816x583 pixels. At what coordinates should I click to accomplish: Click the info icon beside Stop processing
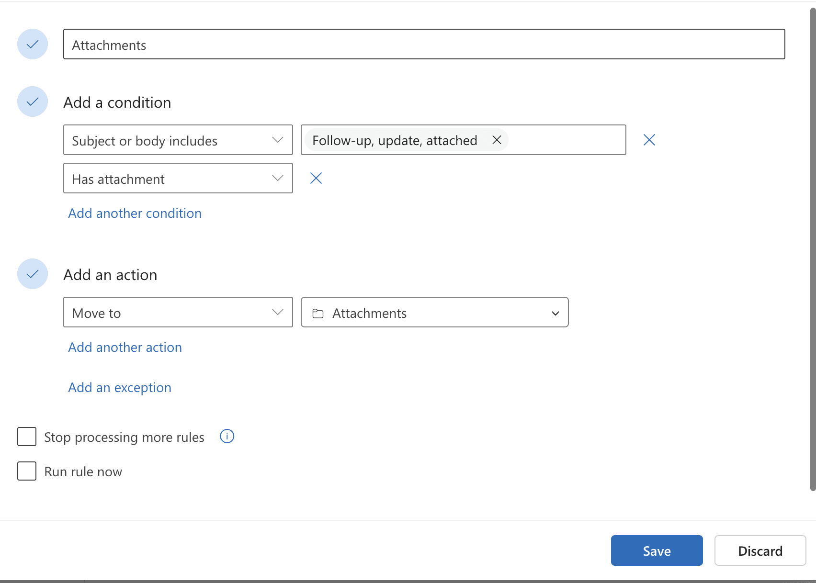(227, 436)
